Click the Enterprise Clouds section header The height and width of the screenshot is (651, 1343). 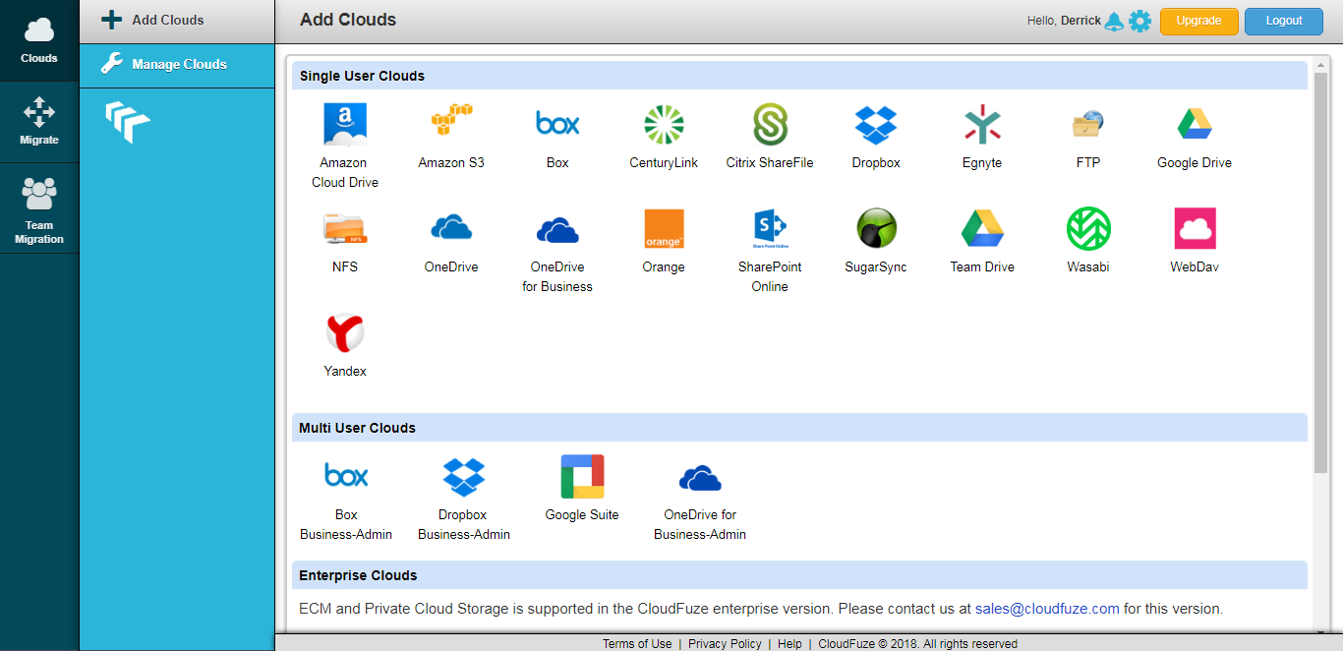click(799, 575)
